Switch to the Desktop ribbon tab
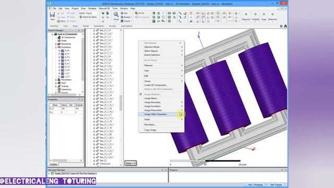The image size is (334, 188). (54, 26)
